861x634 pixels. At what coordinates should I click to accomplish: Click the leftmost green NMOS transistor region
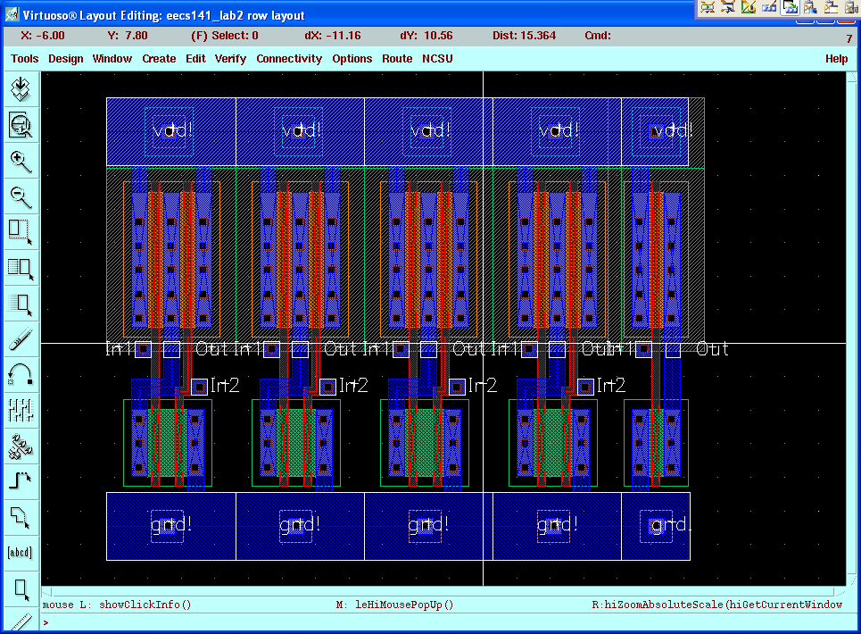click(168, 442)
